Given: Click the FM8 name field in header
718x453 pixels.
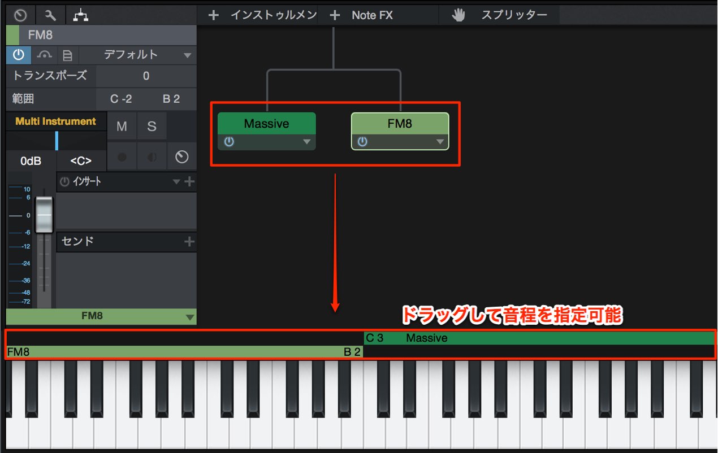Looking at the screenshot, I should [x=108, y=35].
